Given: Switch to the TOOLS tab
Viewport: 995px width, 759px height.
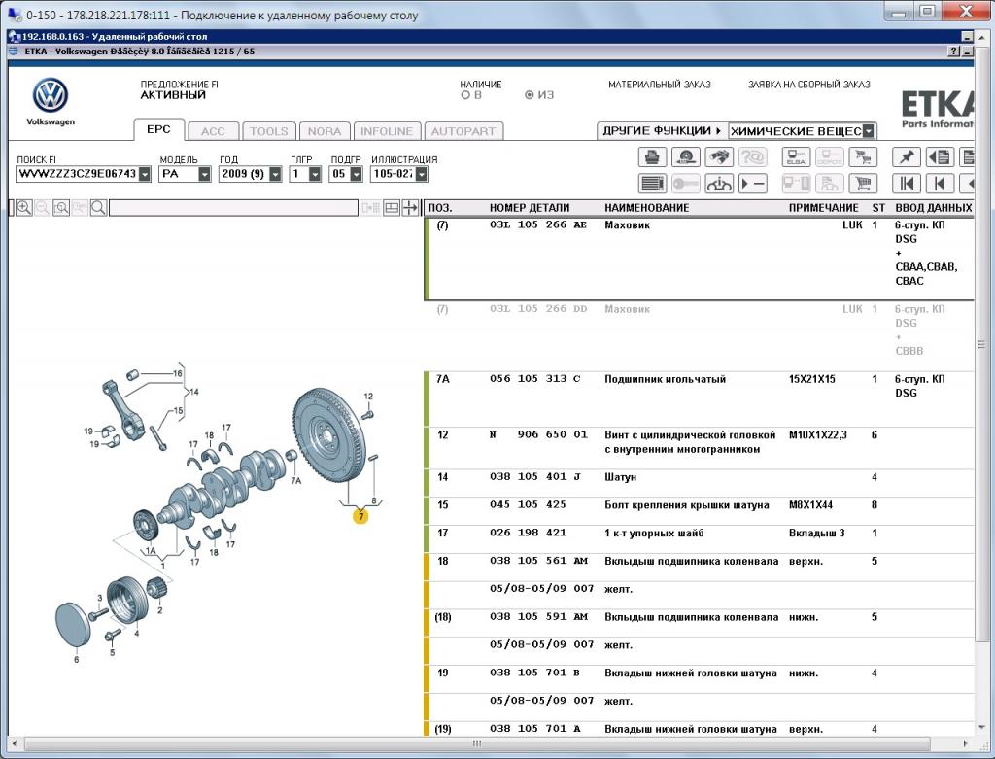Looking at the screenshot, I should coord(268,131).
